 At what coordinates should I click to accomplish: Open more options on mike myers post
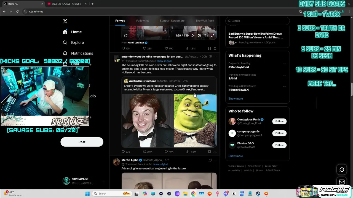[x=215, y=57]
